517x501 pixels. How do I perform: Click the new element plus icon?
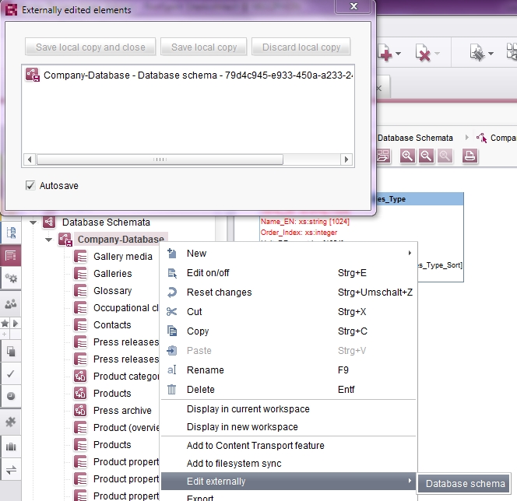click(x=385, y=54)
